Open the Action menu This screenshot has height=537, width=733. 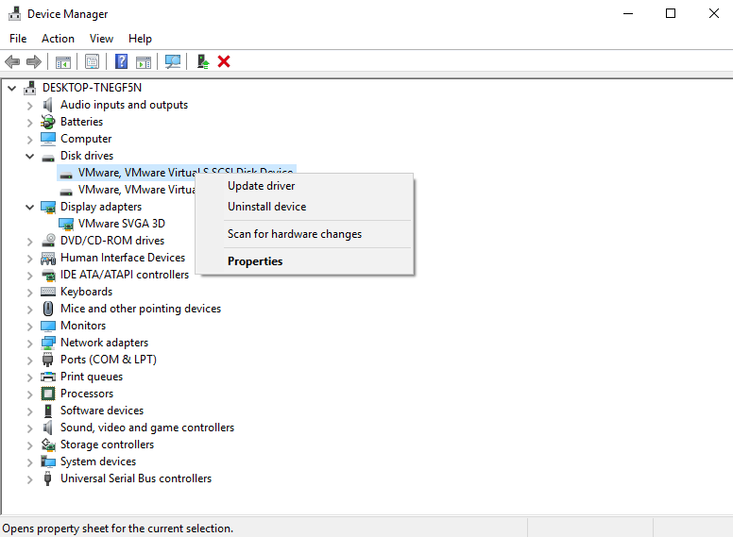[x=58, y=39]
